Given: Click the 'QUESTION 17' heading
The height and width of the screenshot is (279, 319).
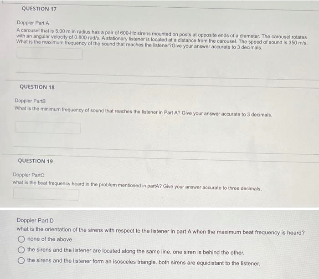Looking at the screenshot, I should coord(39,9).
